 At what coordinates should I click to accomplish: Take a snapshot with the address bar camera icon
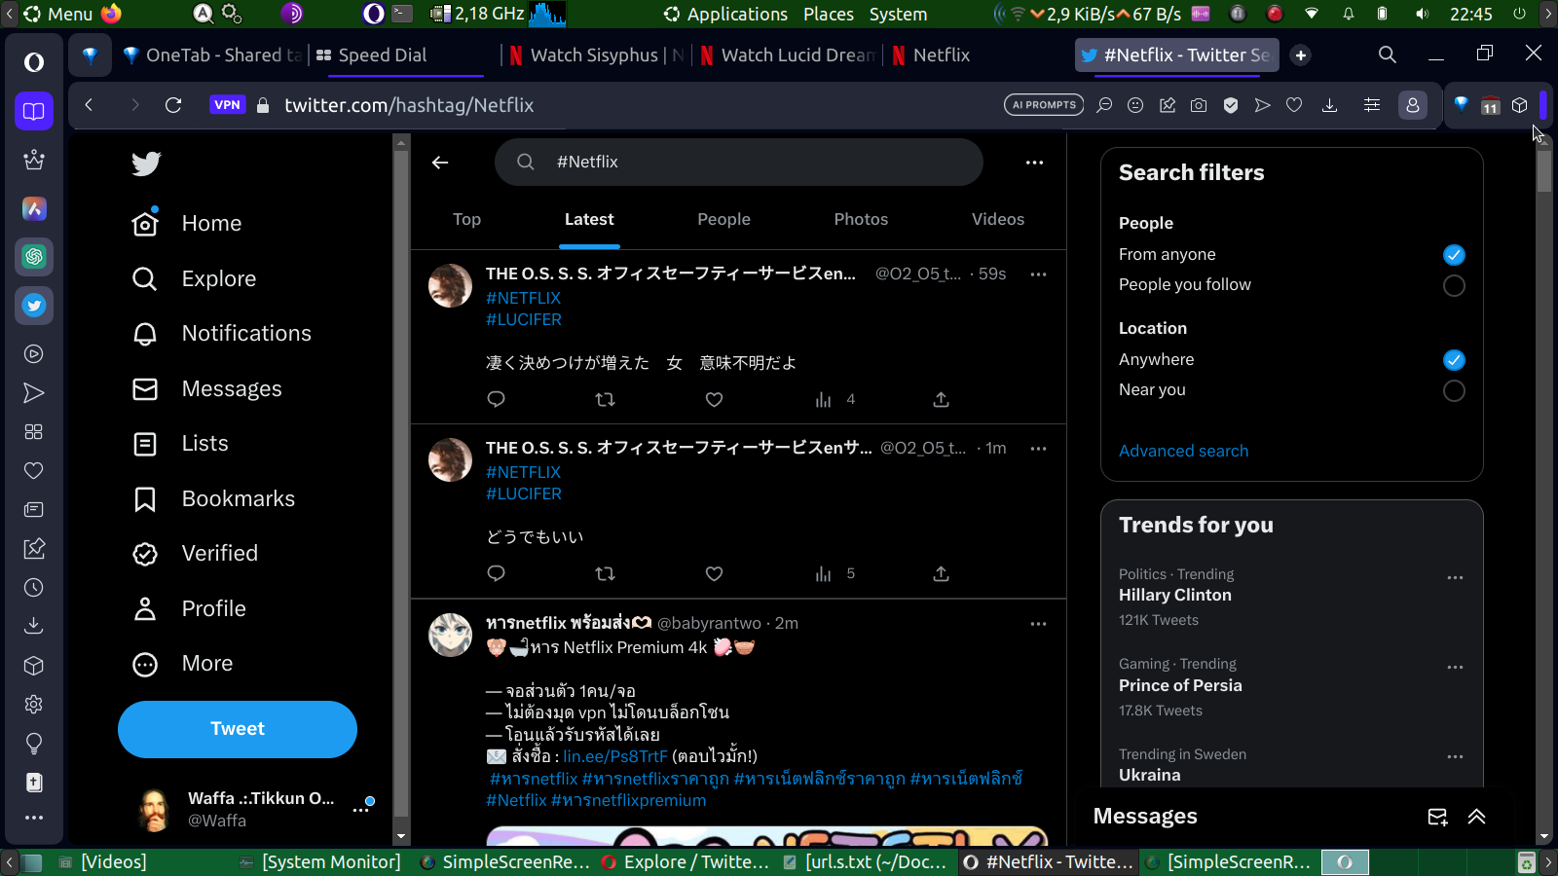click(1199, 105)
